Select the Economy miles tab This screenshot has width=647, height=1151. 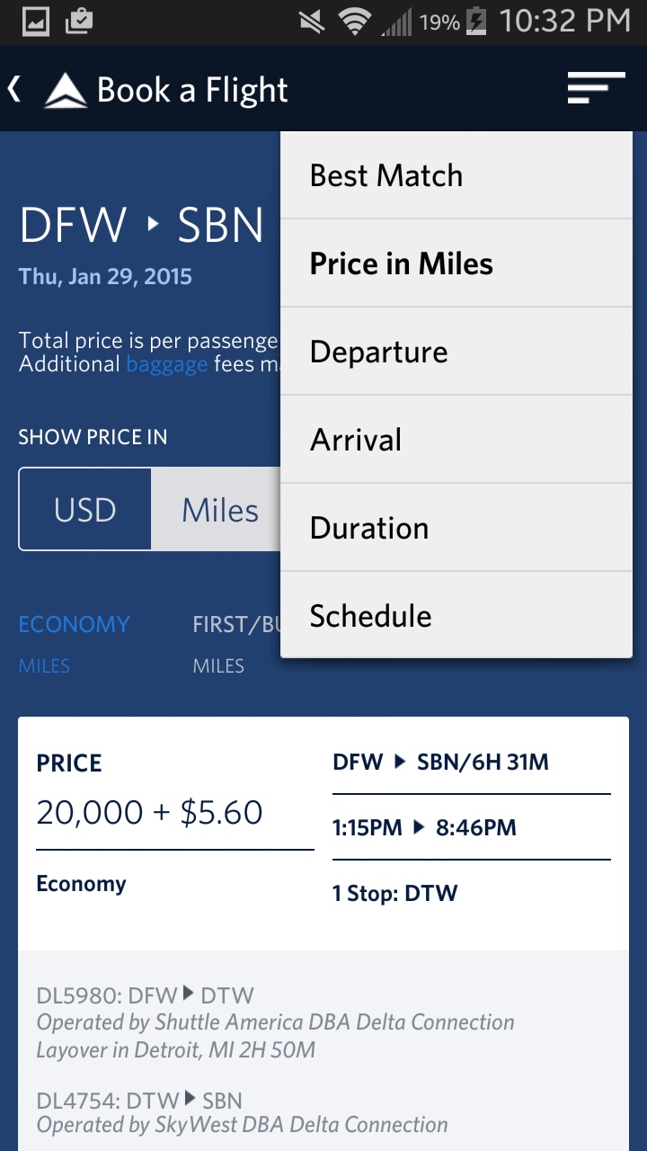coord(74,642)
